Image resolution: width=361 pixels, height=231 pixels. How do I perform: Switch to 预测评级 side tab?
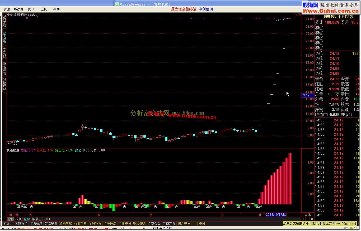coord(4,84)
